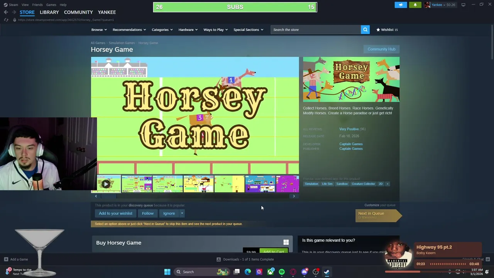The width and height of the screenshot is (494, 278).
Task: Open the View menu
Action: 25,5
